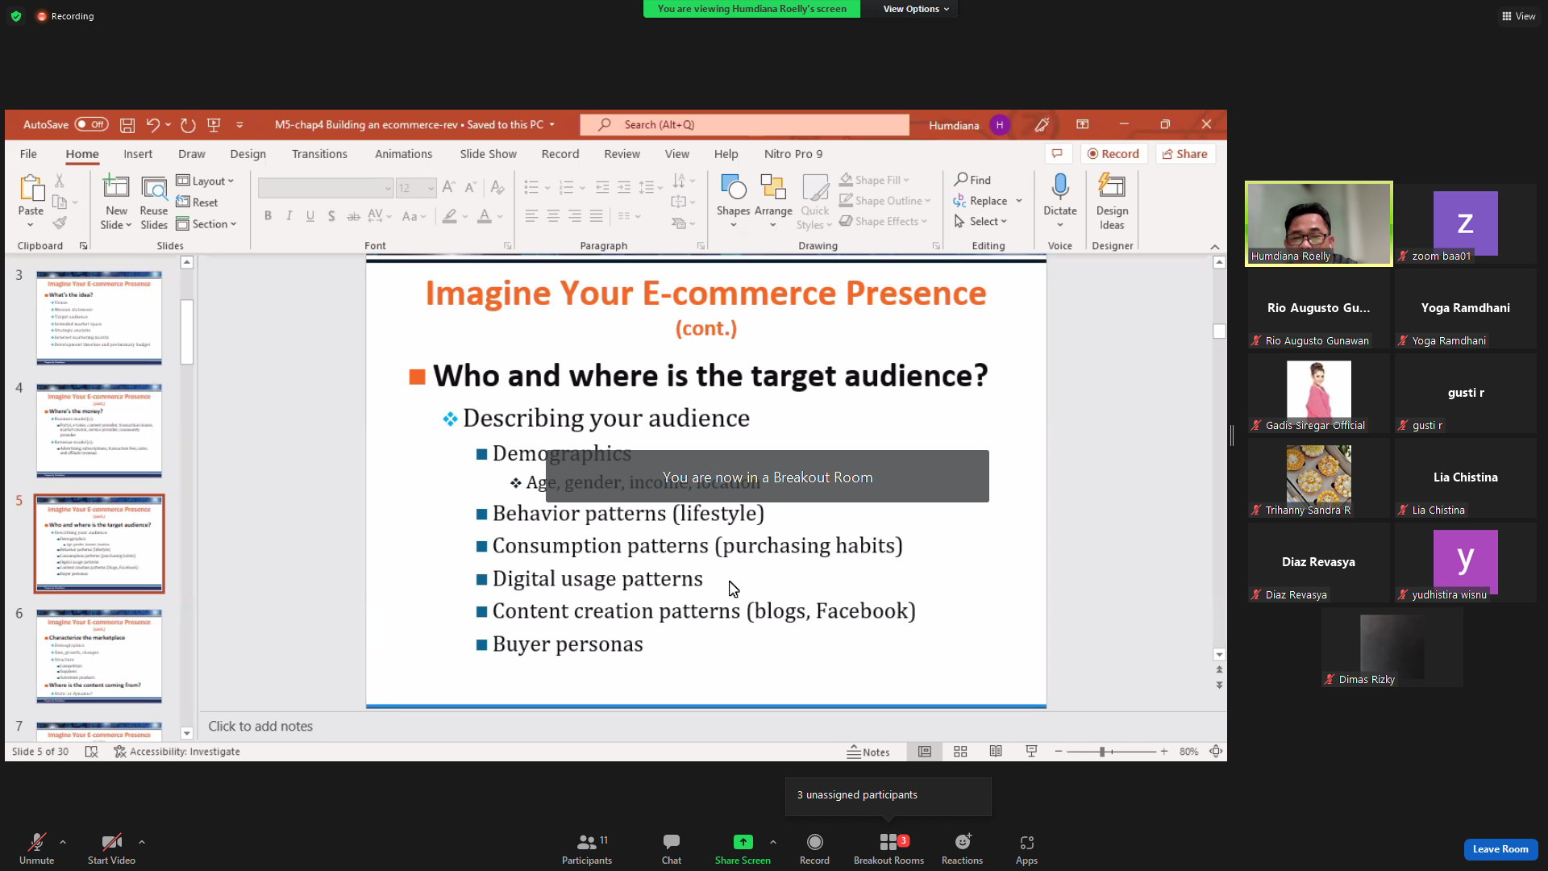The image size is (1548, 871).
Task: Switch to Reading View
Action: pyautogui.click(x=996, y=752)
